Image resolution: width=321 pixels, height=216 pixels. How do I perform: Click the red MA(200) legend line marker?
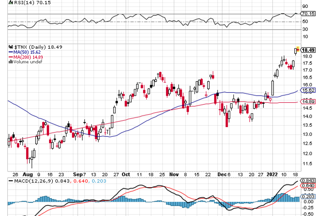click(x=10, y=57)
